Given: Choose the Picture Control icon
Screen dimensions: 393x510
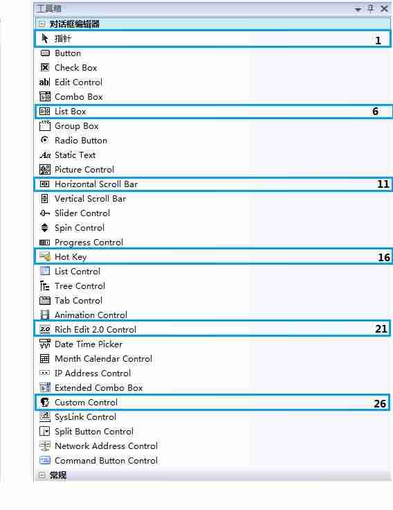Looking at the screenshot, I should click(45, 170).
